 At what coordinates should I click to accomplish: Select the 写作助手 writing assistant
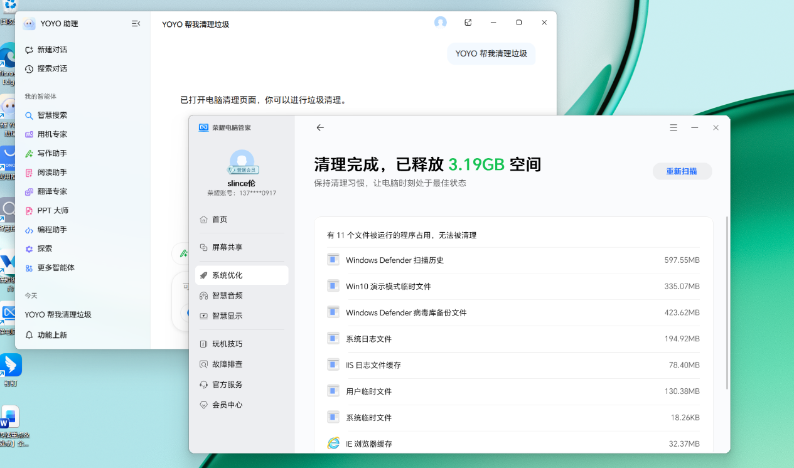pos(46,153)
